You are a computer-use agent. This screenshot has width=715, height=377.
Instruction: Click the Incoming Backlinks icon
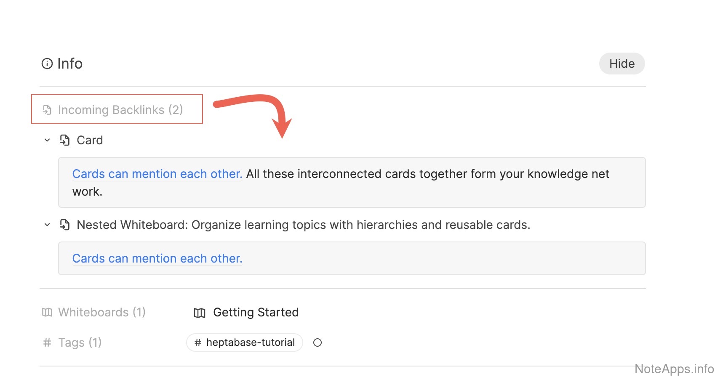pyautogui.click(x=47, y=110)
